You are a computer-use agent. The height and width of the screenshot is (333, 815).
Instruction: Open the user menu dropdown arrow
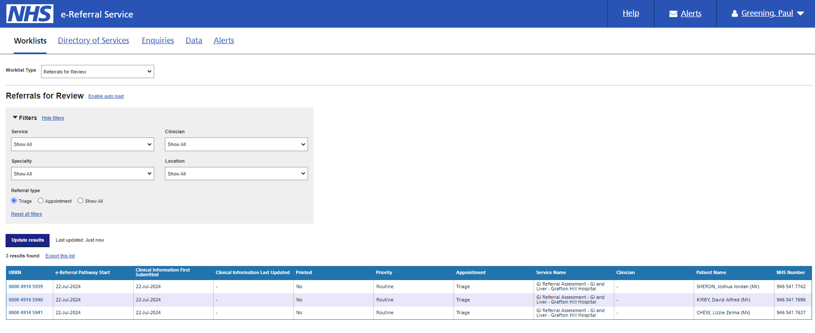point(800,14)
